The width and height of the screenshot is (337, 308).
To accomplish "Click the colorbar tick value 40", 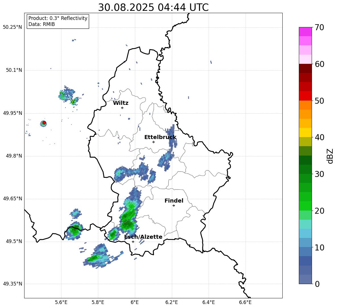I will point(319,137).
